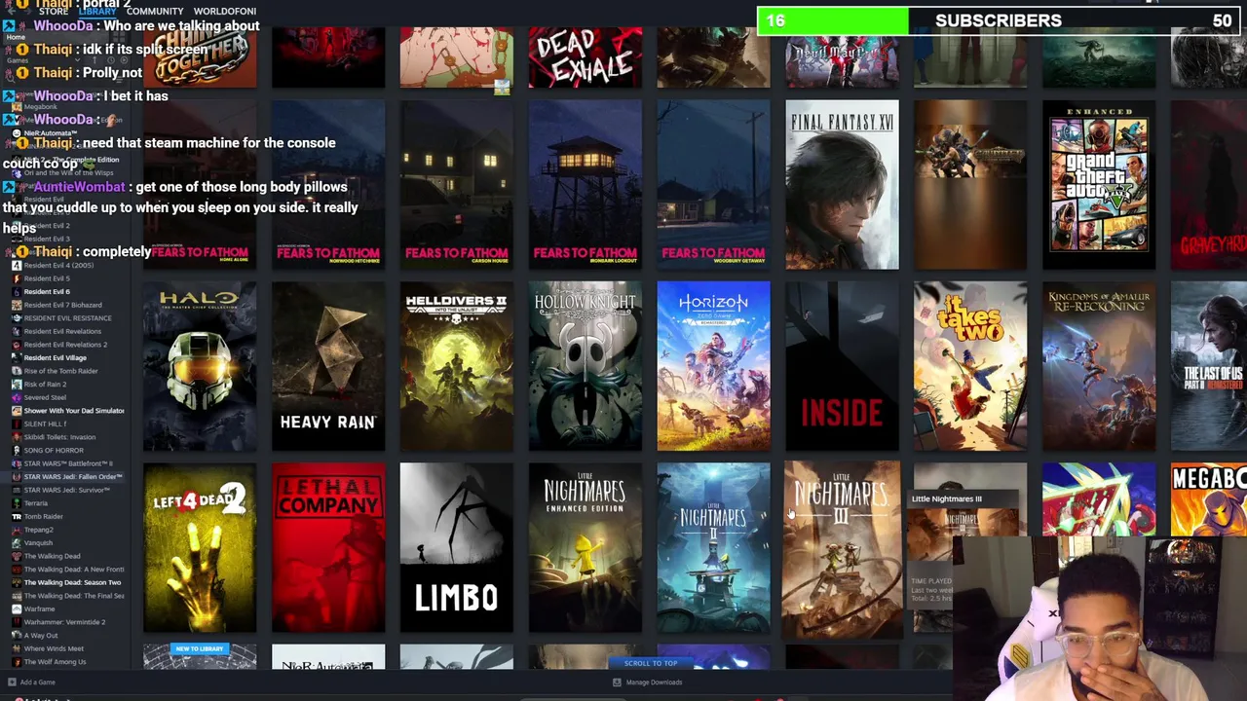Select Resident Evil Revelations in list
The image size is (1247, 701).
pyautogui.click(x=62, y=331)
